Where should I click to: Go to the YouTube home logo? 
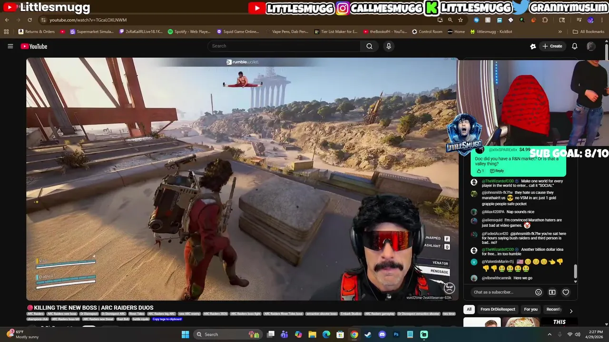click(34, 46)
